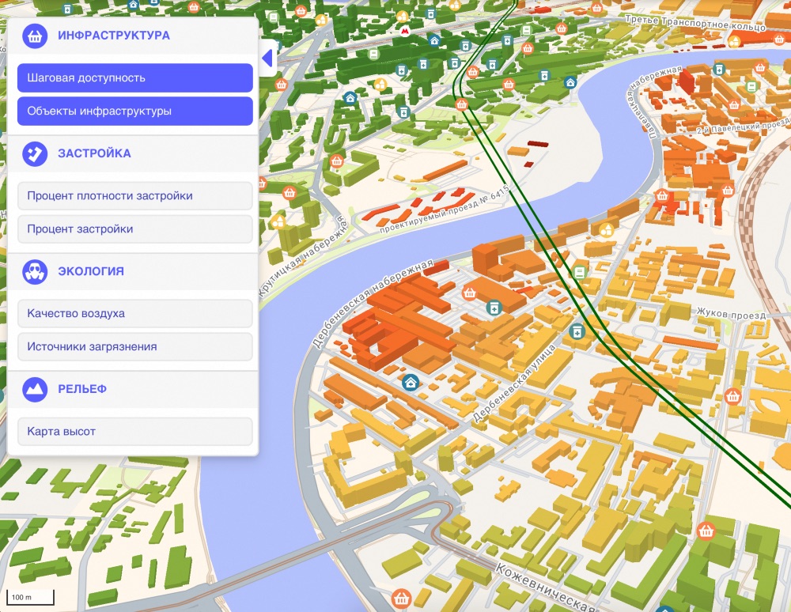This screenshot has width=791, height=612.
Task: Click the проектируемый проезд № 6415 label
Action: 445,210
